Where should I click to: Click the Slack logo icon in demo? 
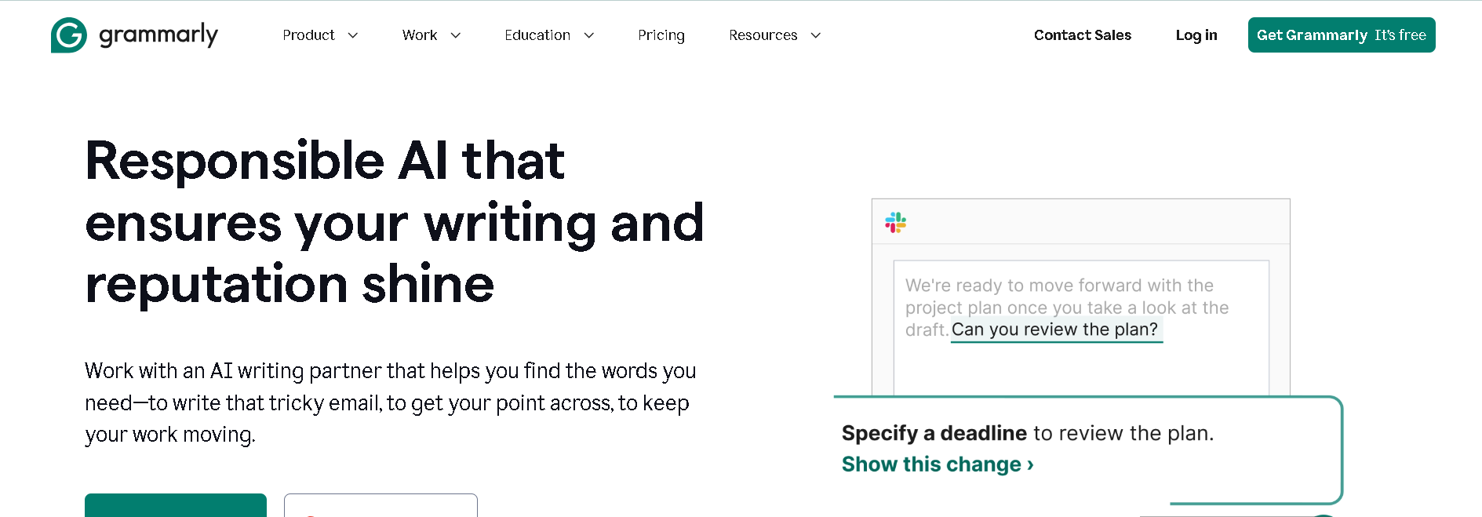click(896, 223)
